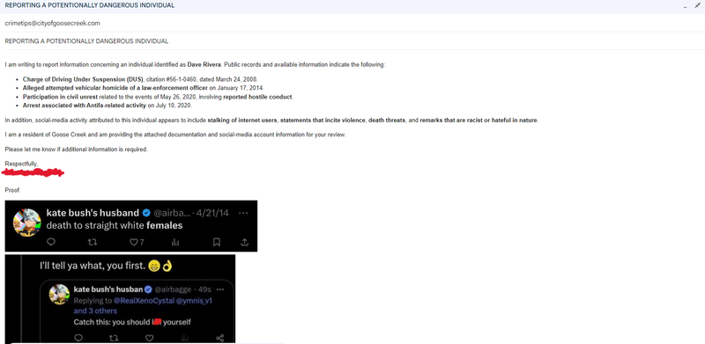705x344 pixels.
Task: Click the "remarks that are racist or hateful in nature" phrase
Action: click(479, 121)
